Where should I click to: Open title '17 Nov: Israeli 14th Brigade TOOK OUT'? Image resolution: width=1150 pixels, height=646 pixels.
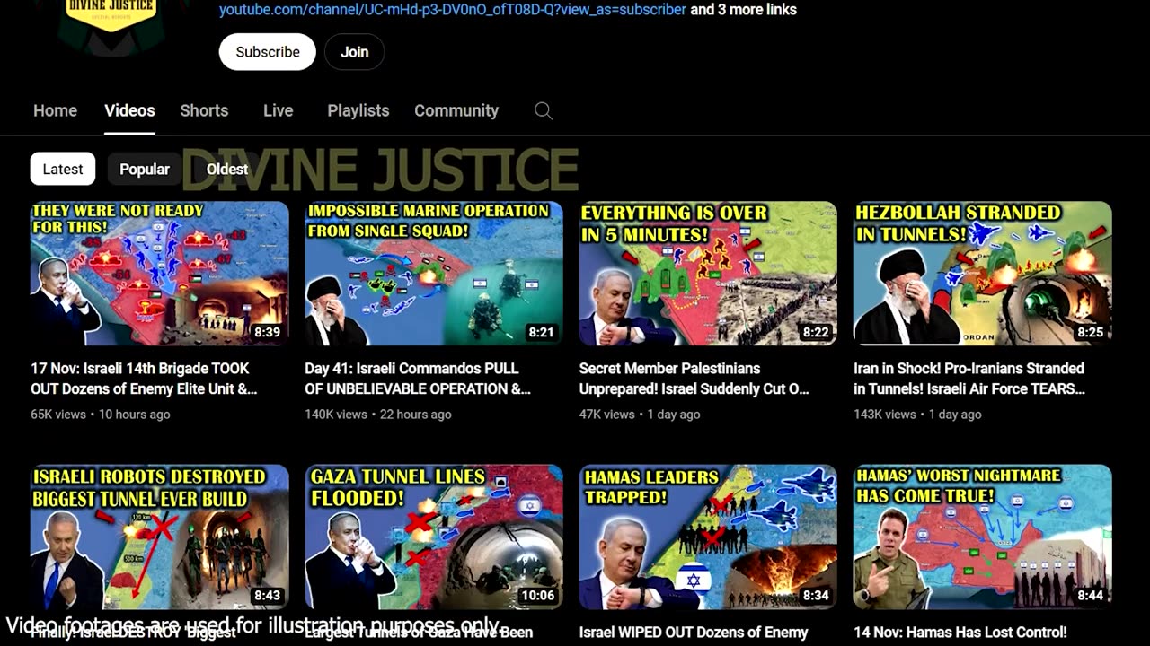144,379
